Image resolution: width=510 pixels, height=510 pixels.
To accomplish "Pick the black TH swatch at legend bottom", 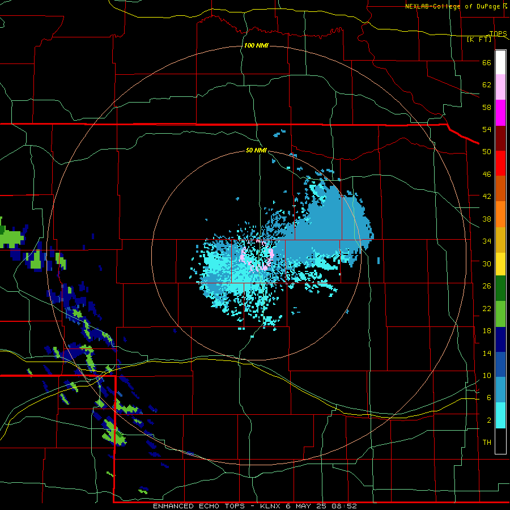I will point(500,441).
